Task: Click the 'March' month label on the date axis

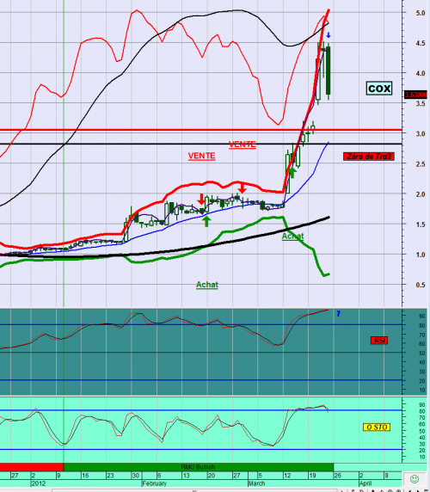Action: point(256,483)
